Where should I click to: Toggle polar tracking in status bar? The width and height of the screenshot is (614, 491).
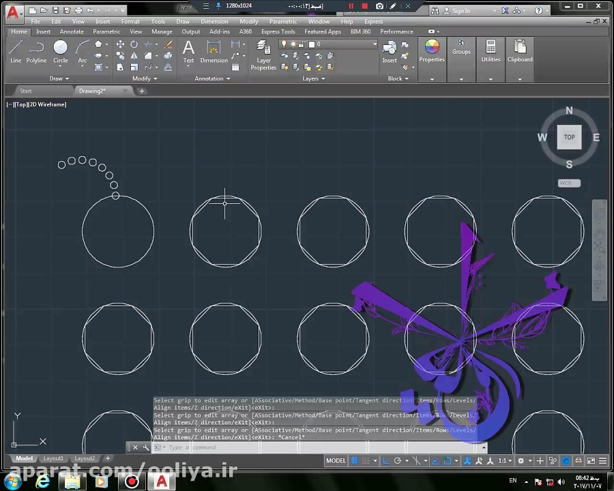tap(398, 461)
